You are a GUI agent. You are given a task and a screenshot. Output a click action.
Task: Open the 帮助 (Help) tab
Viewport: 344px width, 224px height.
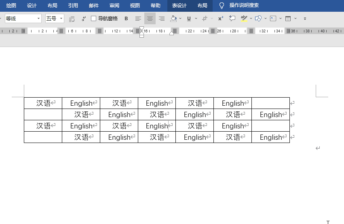156,6
